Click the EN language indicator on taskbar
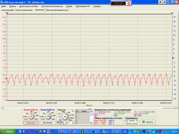The image size is (179, 134). click(125, 132)
